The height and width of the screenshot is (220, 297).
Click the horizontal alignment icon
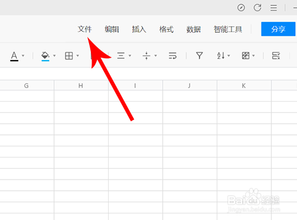pos(121,56)
